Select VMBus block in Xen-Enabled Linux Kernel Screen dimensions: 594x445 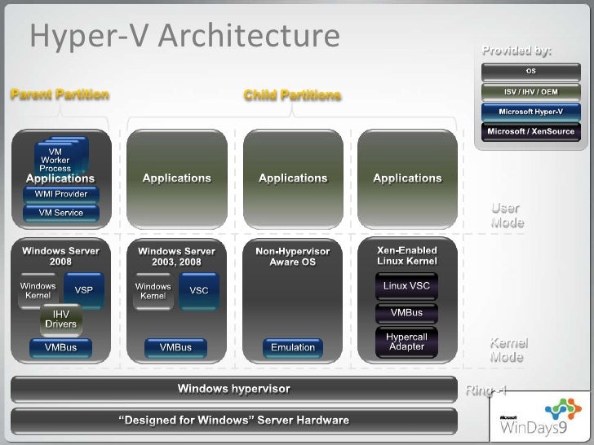click(x=406, y=313)
